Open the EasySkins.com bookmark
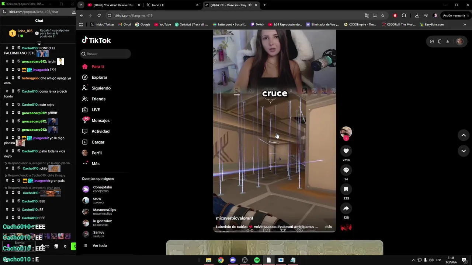This screenshot has width=472, height=265. click(x=431, y=25)
